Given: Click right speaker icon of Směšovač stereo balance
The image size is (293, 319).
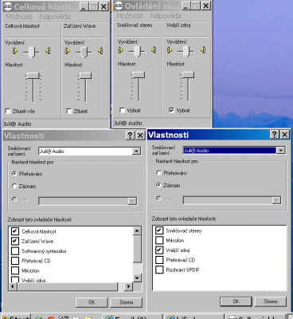Looking at the screenshot, I should [x=154, y=50].
